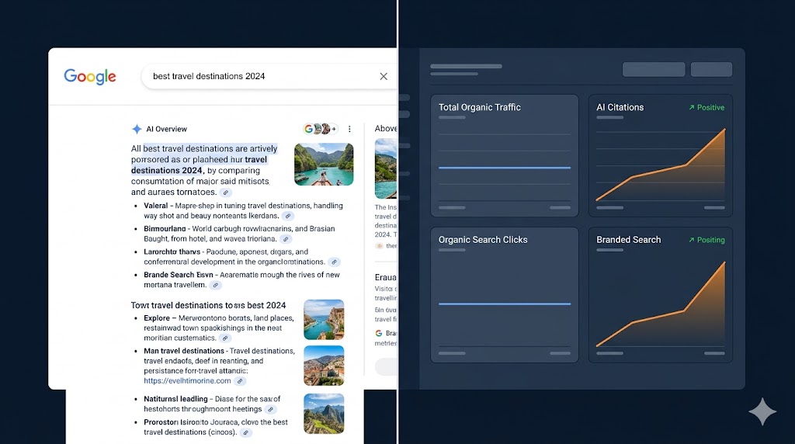Click the orange peak in AI Citations chart
The height and width of the screenshot is (444, 795).
point(724,130)
